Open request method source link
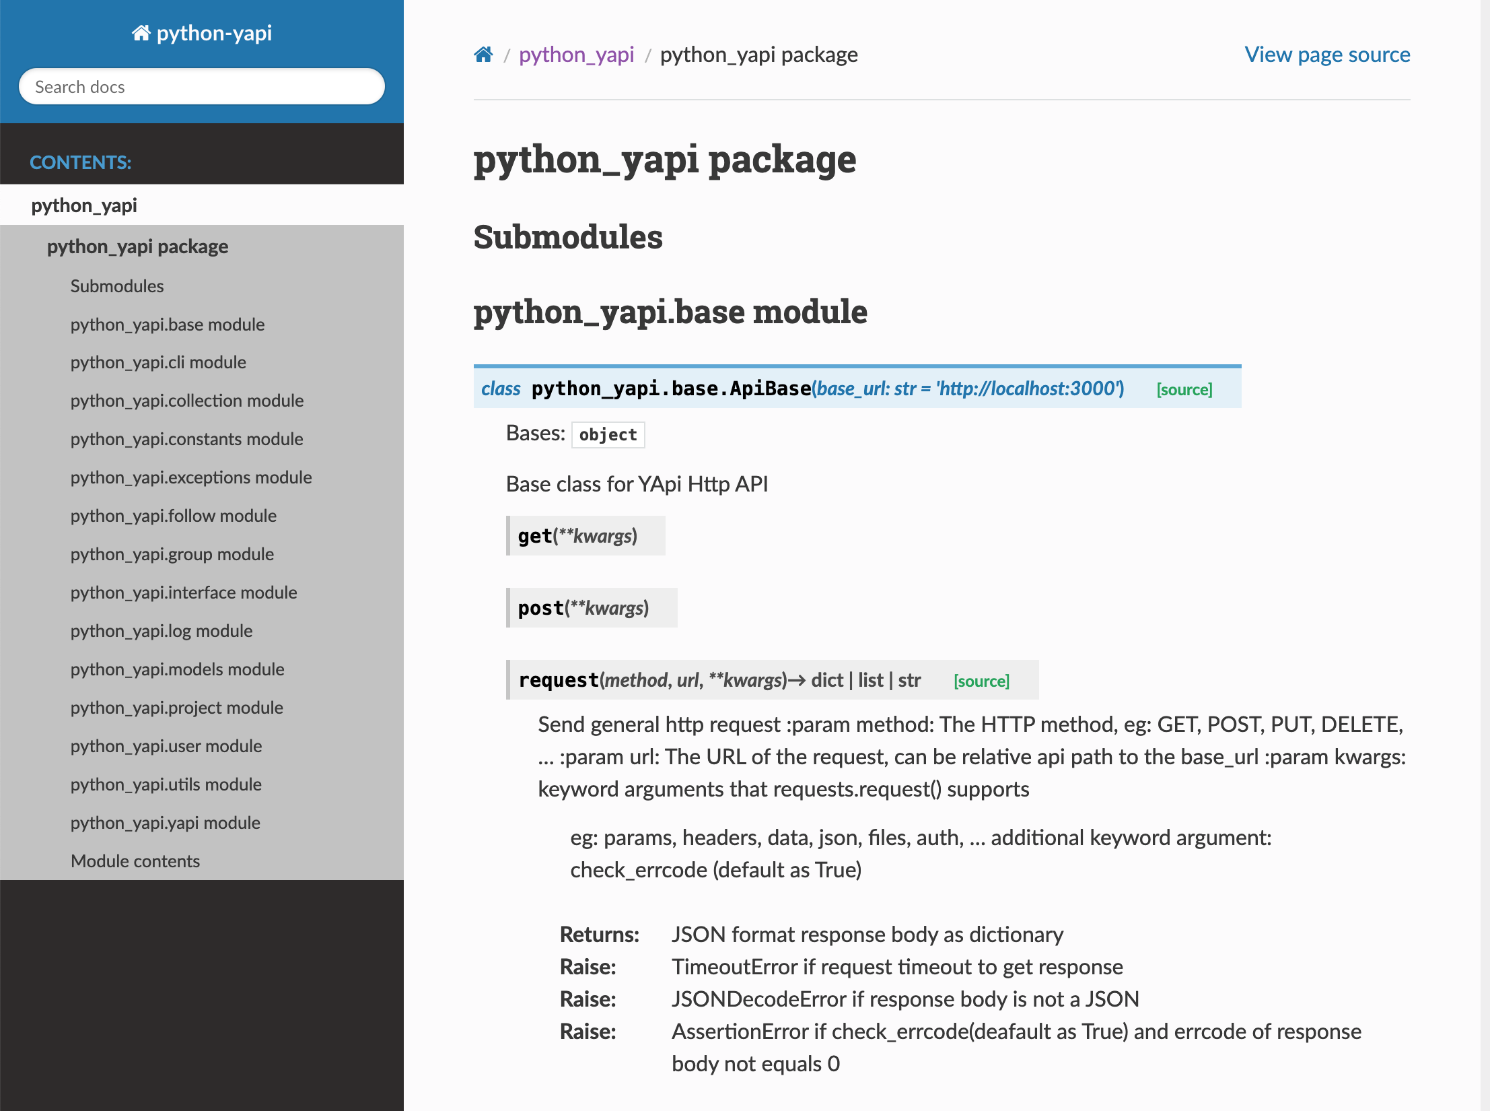The width and height of the screenshot is (1490, 1111). click(981, 681)
